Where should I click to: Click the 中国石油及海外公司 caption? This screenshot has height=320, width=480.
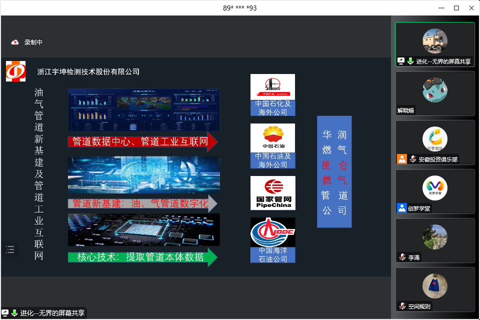pos(273,160)
